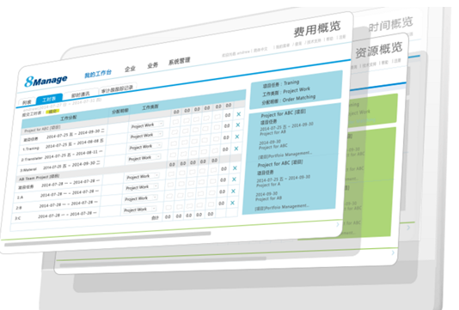Image resolution: width=459 pixels, height=310 pixels.
Task: Delete row 3:C of AB Team Project
Action: point(232,203)
